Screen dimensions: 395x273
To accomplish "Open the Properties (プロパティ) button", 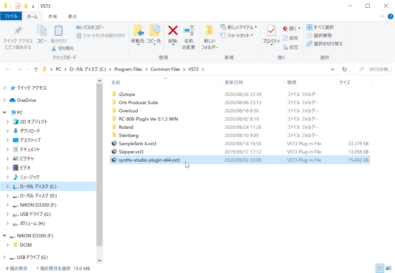I will [271, 35].
